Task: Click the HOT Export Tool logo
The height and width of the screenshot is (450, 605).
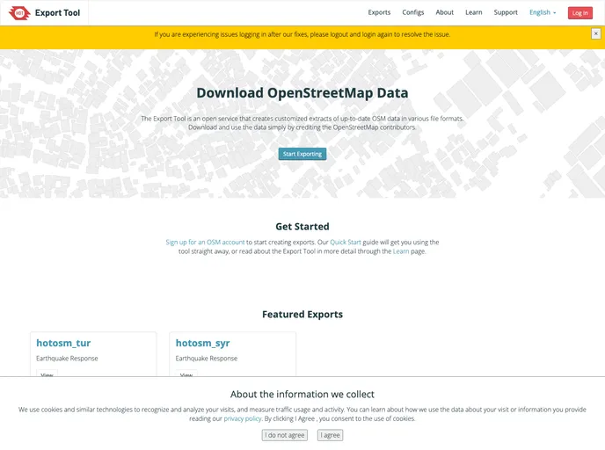Action: [x=19, y=13]
